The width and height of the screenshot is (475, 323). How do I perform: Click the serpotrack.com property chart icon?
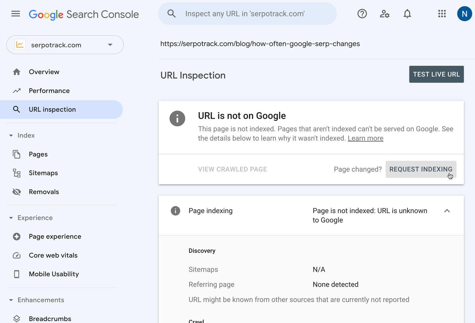20,45
